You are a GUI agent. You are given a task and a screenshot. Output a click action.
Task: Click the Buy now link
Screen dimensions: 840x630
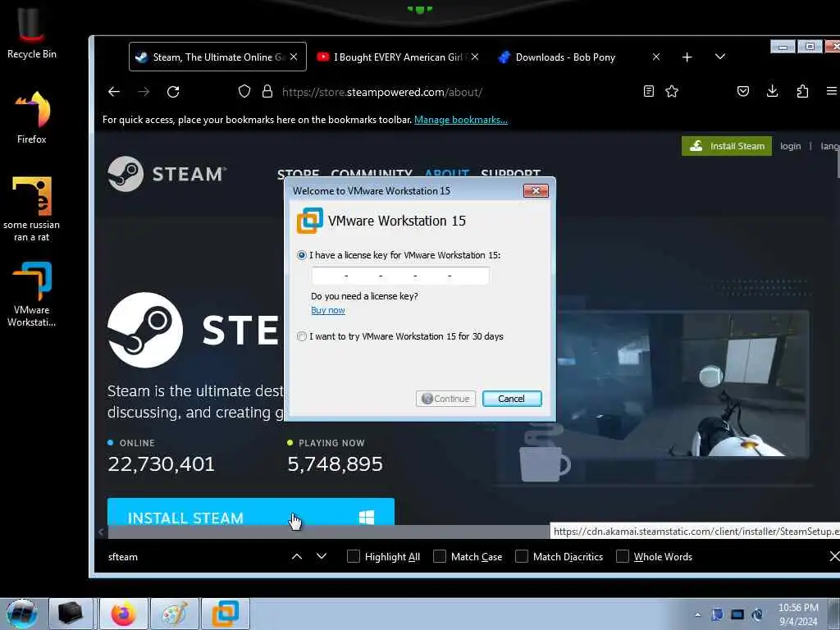[x=328, y=310]
